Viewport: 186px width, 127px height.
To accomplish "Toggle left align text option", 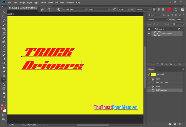I will [x=154, y=10].
